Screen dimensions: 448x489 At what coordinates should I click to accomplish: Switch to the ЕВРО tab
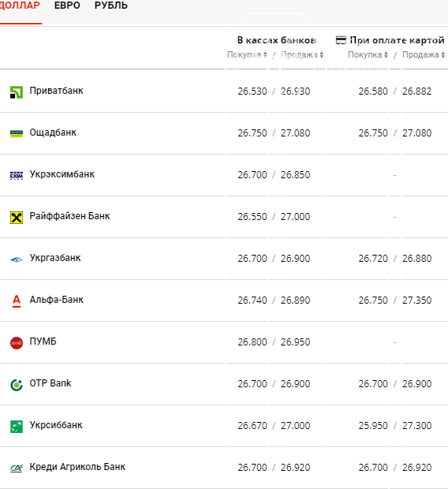coord(67,6)
